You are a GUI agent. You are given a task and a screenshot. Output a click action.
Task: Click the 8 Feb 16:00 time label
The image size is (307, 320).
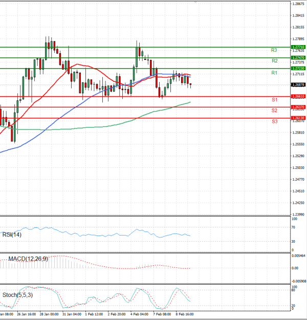[185, 314]
